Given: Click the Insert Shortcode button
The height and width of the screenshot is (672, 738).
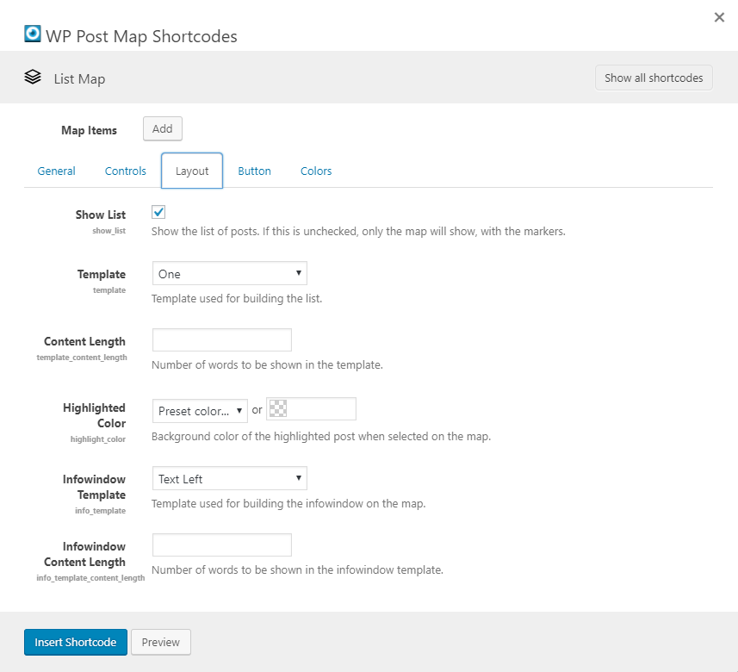Looking at the screenshot, I should pyautogui.click(x=76, y=642).
